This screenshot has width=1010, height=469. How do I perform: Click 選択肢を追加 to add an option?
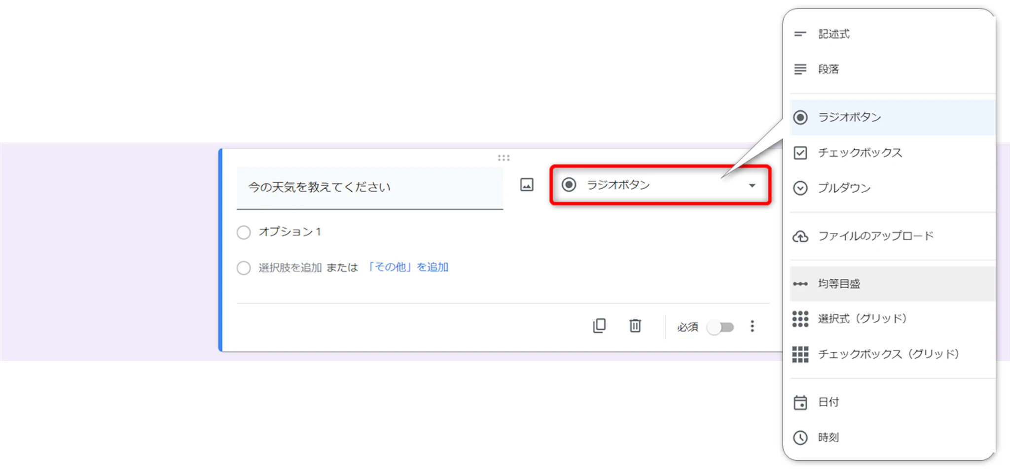click(290, 268)
